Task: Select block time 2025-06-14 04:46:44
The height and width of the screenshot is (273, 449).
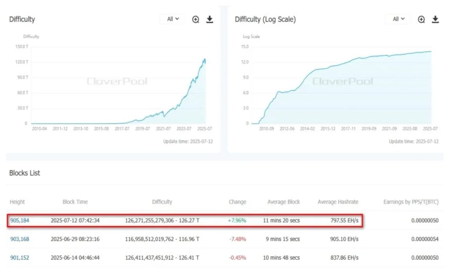Action: 75,258
